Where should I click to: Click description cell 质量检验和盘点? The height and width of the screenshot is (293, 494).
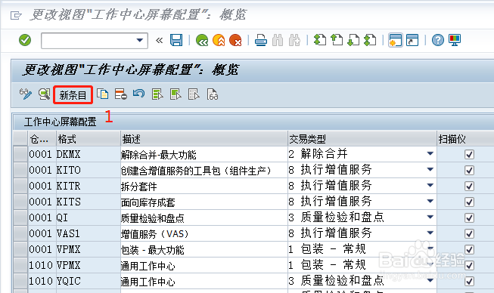[204, 218]
